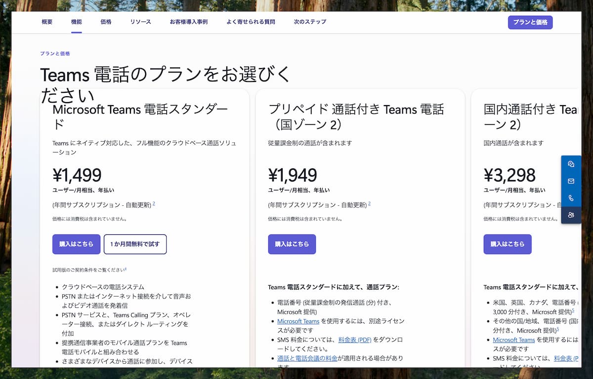Open footnote 4 beside 試用版のご契約条件

click(x=126, y=269)
